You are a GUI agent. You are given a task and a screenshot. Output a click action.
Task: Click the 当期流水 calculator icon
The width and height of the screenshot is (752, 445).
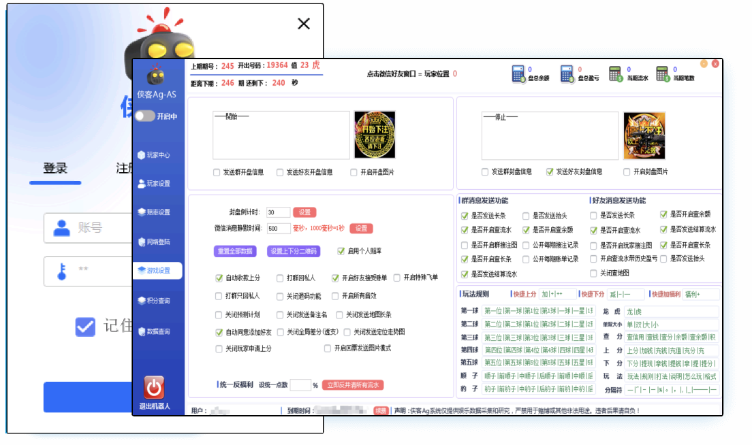(x=616, y=73)
